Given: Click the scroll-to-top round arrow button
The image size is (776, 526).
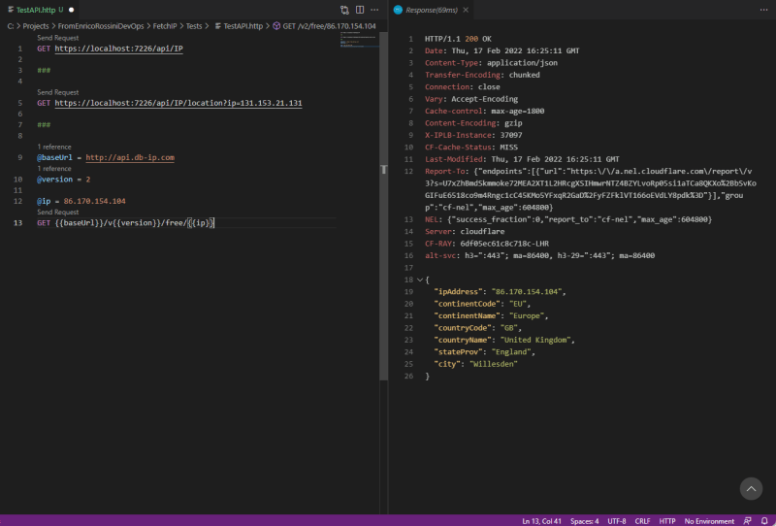Looking at the screenshot, I should (x=751, y=489).
